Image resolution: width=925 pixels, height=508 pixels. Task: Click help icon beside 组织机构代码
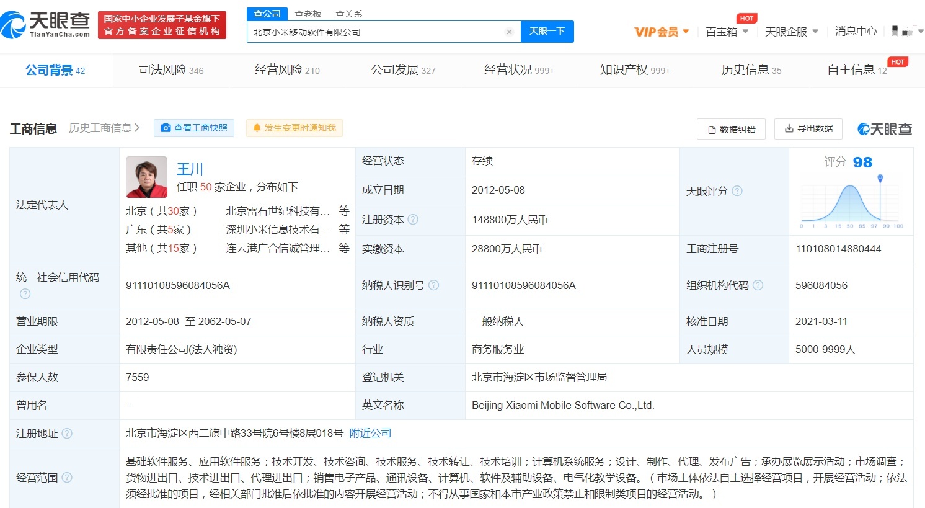[x=758, y=285]
